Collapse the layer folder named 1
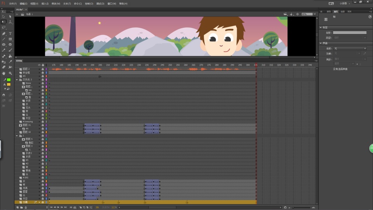The height and width of the screenshot is (210, 373). (17, 136)
